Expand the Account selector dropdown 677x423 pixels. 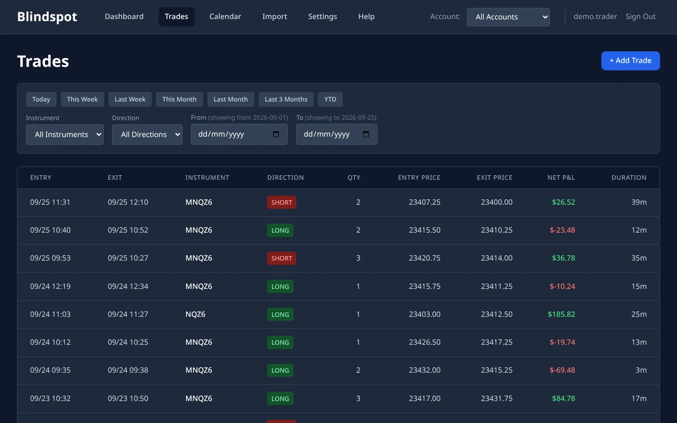[x=508, y=17]
